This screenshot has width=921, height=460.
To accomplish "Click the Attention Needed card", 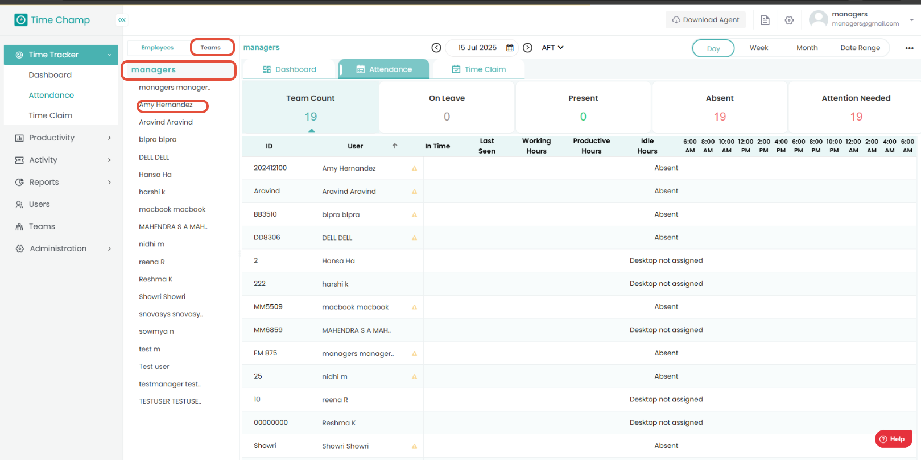I will pyautogui.click(x=856, y=107).
